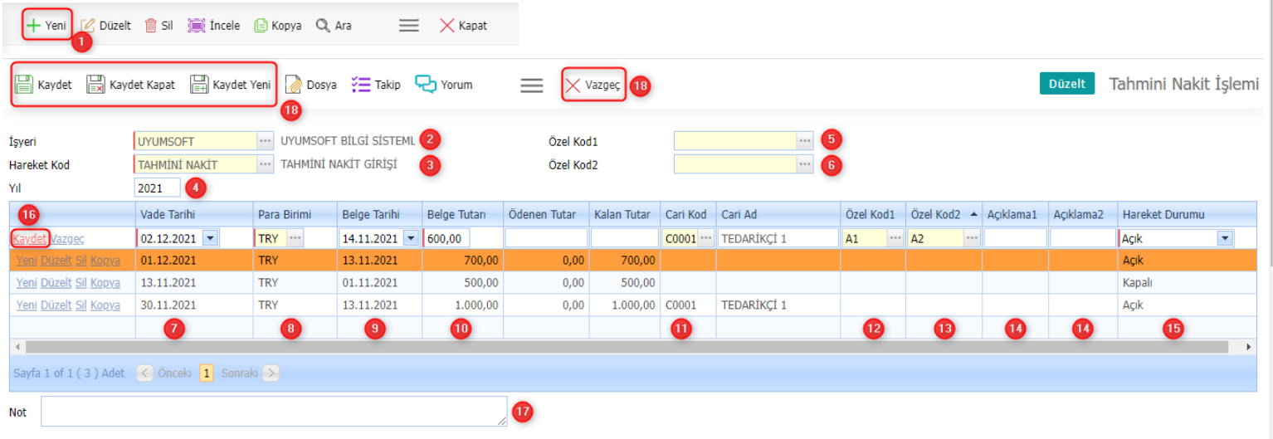The width and height of the screenshot is (1273, 439).
Task: Click the Kaydet link in the edit row
Action: pyautogui.click(x=30, y=238)
